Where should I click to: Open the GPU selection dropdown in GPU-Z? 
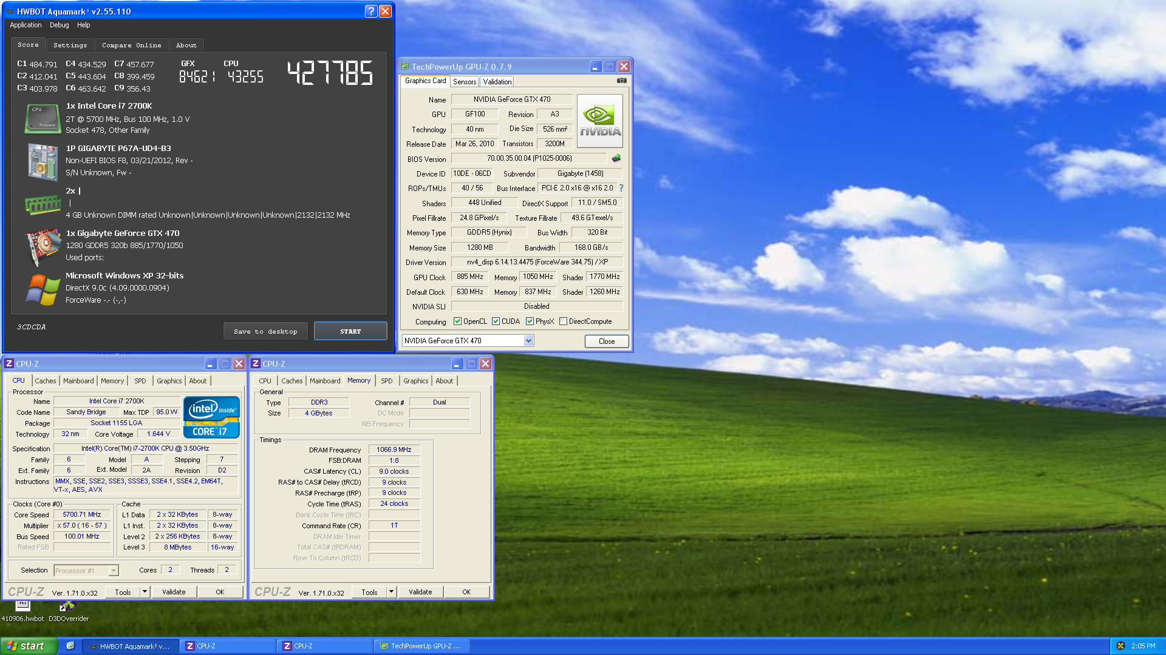point(528,341)
